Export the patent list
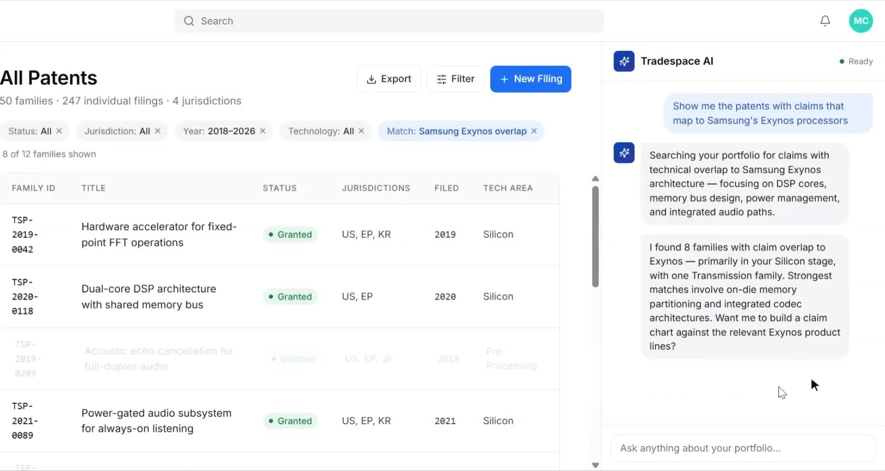This screenshot has width=885, height=471. click(389, 79)
